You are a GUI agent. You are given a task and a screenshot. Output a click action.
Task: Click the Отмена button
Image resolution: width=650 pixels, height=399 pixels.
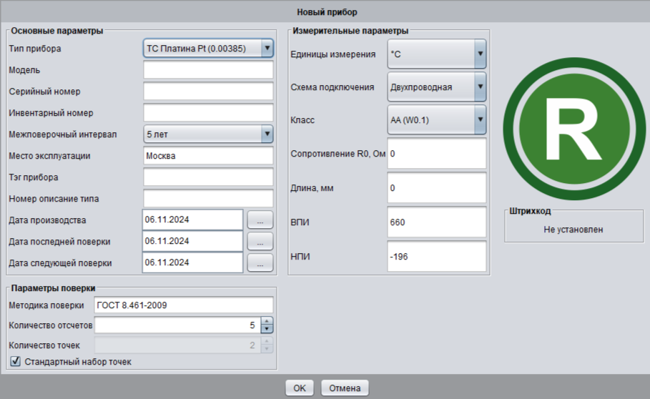345,388
